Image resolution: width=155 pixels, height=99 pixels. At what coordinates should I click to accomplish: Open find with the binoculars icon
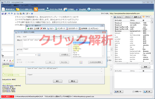[24, 13]
